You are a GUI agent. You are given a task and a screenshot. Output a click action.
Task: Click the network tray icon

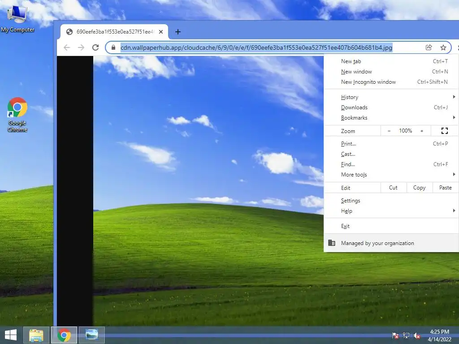(406, 335)
